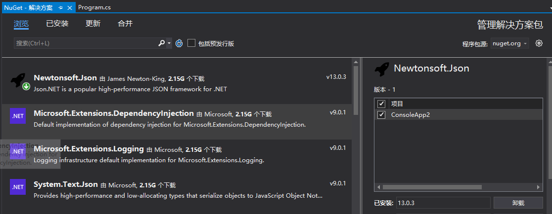Click the Microsoft.Extensions.DependencyInjection .NET icon

pyautogui.click(x=18, y=116)
